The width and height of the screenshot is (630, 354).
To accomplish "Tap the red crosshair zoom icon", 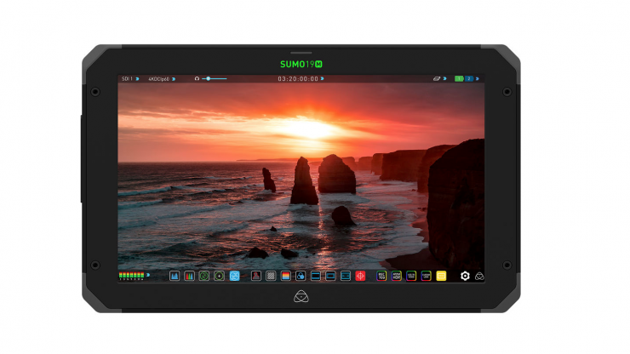I will (x=360, y=276).
